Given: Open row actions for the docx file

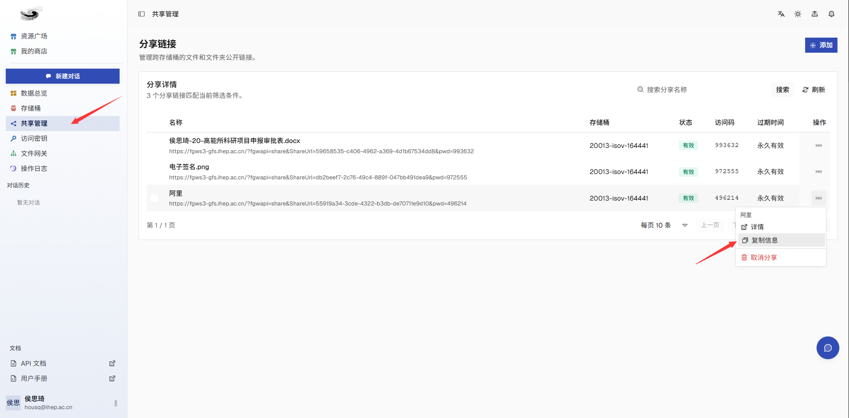Looking at the screenshot, I should pos(818,145).
